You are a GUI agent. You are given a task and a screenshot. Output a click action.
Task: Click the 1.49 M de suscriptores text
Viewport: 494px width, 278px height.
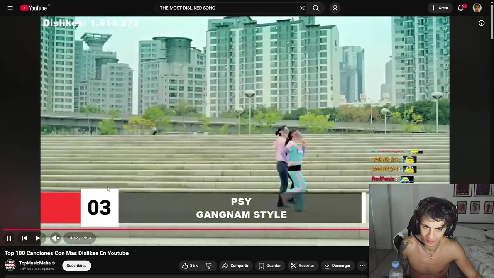36,269
